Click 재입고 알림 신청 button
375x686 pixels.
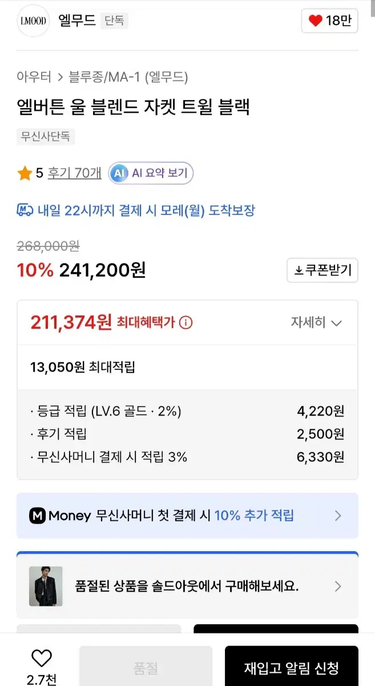(292, 667)
